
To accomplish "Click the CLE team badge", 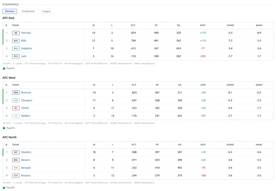I will pos(16,176).
